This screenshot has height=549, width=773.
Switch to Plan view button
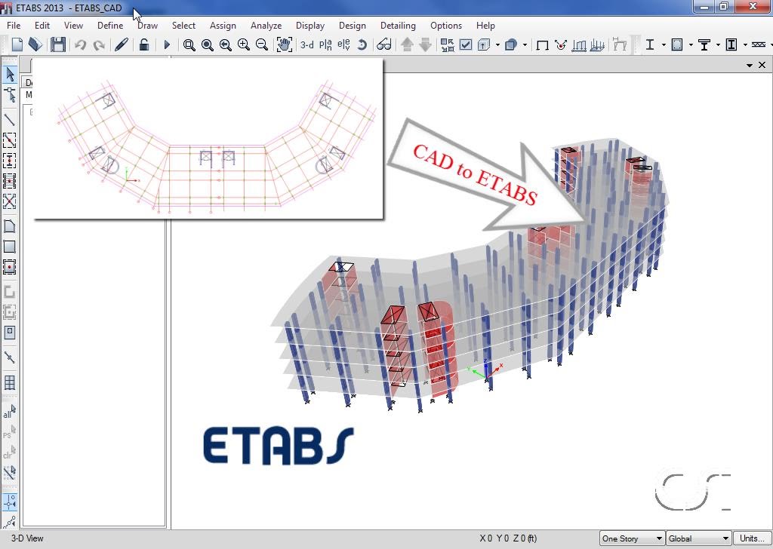(x=325, y=44)
